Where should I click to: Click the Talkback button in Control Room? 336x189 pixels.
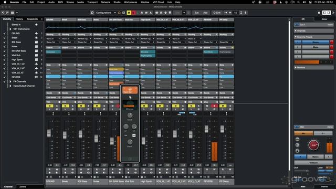(313, 163)
